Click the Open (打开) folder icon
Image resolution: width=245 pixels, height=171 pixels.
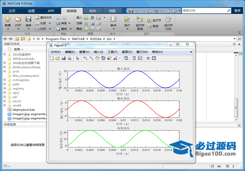18,19
